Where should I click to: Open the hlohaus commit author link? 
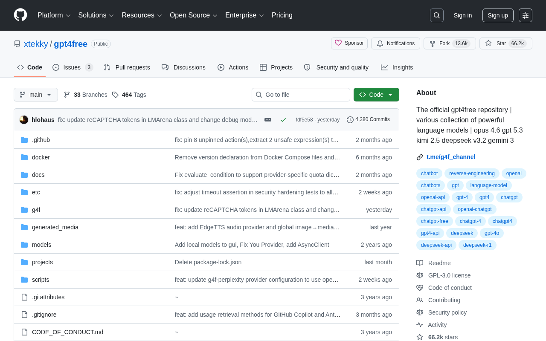point(43,120)
